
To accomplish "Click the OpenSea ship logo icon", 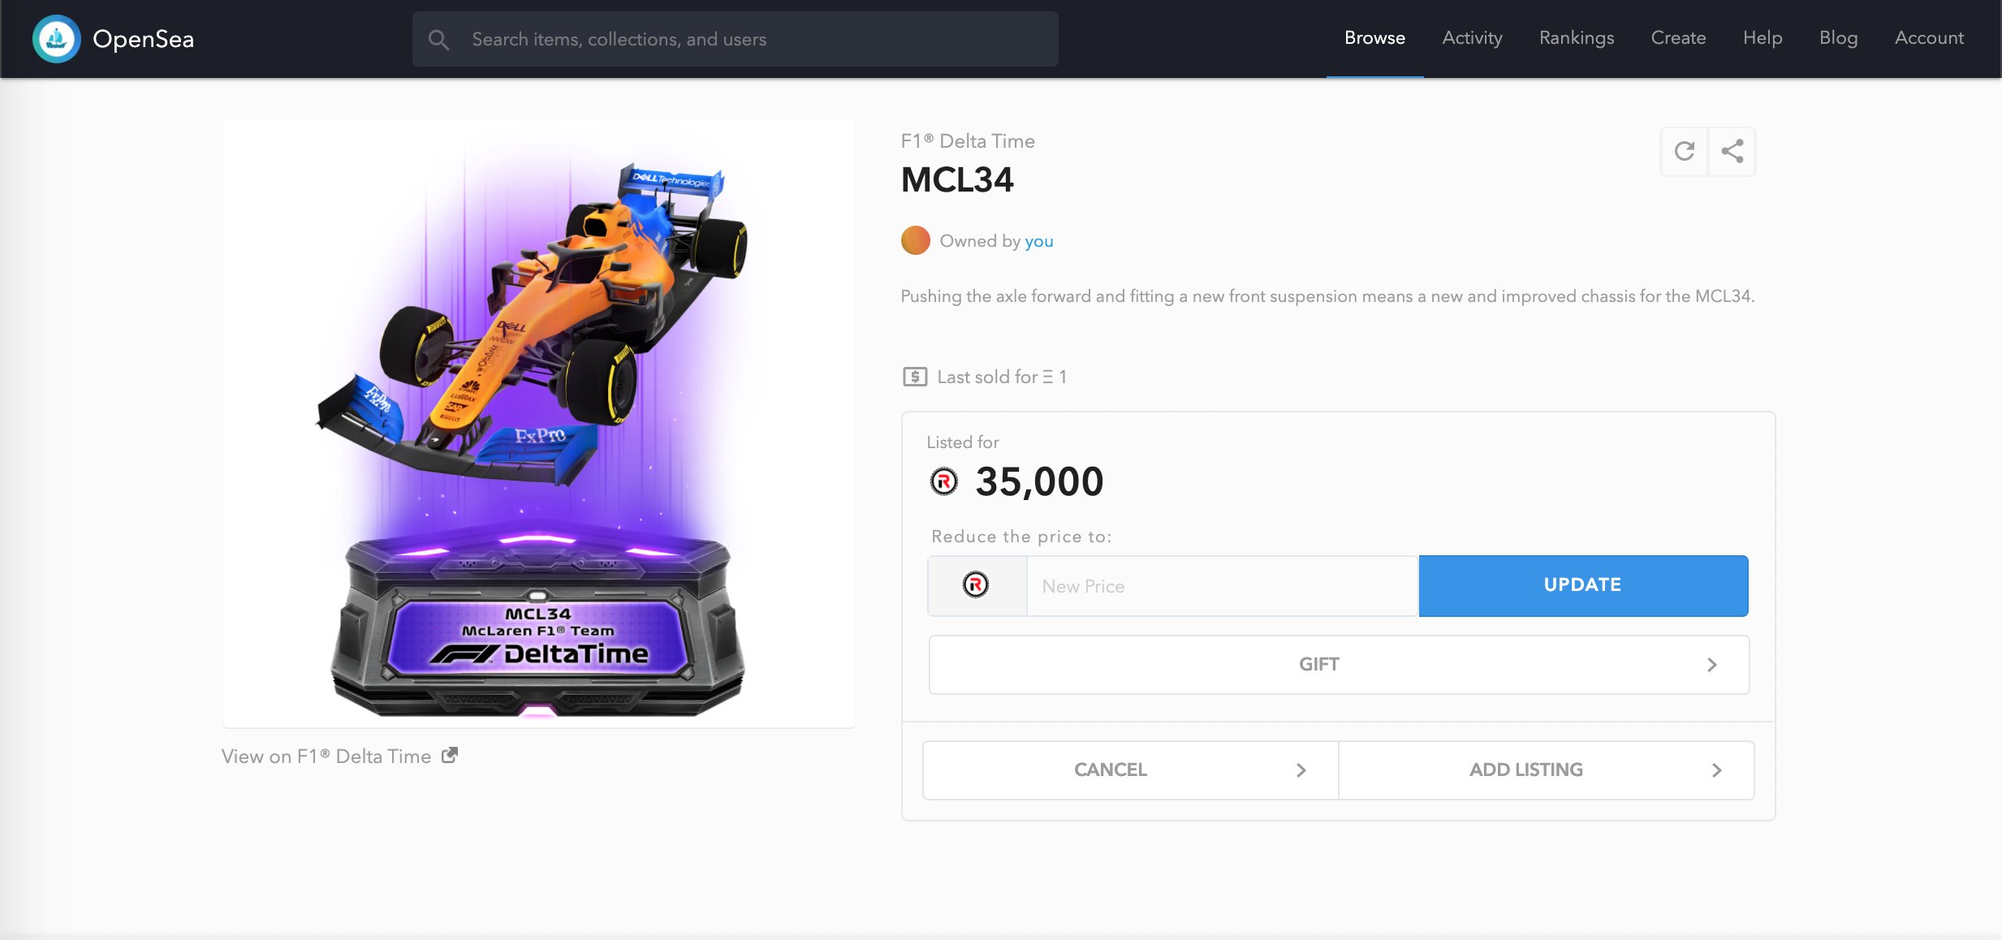I will [x=56, y=38].
